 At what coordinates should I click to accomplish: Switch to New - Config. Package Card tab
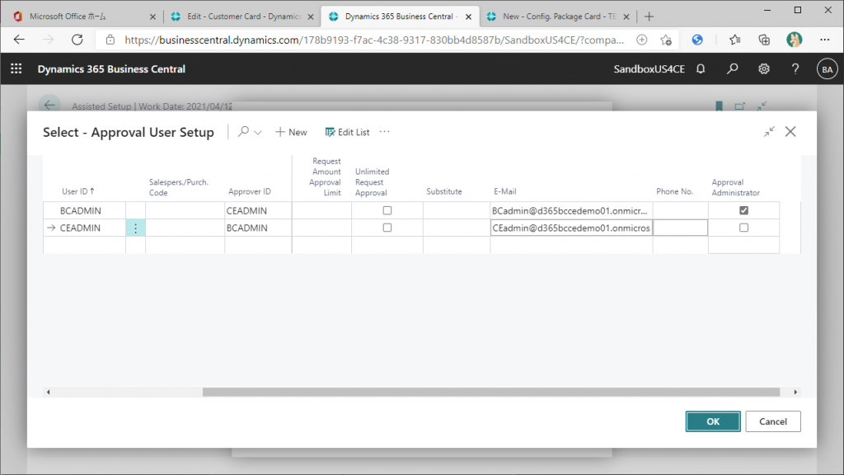558,16
